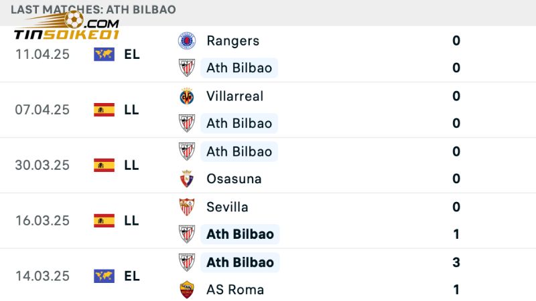Click the Rangers club crest
This screenshot has height=301, width=536.
[x=187, y=41]
